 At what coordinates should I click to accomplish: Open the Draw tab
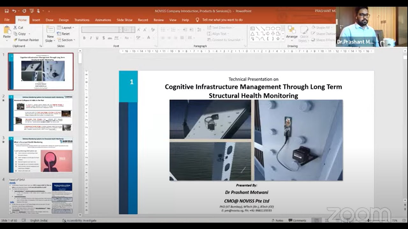point(49,20)
